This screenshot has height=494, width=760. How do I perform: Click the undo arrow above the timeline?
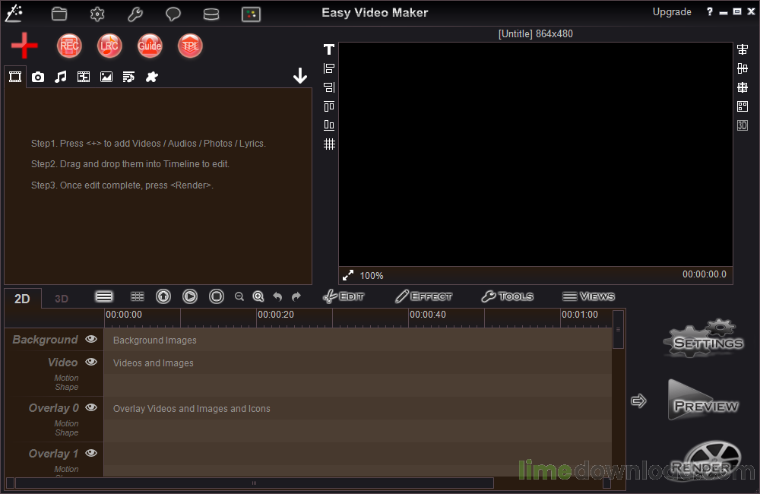[x=277, y=296]
